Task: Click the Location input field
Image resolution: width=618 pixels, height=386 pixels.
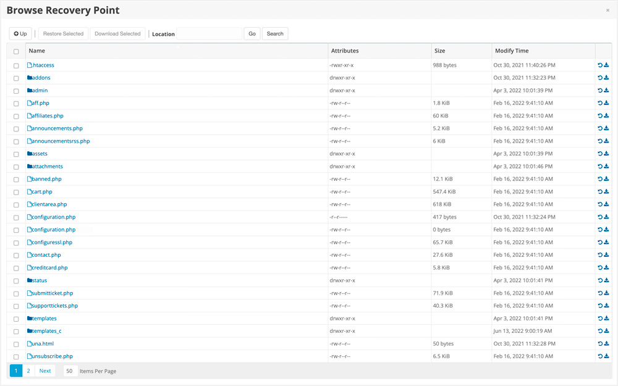Action: 209,34
